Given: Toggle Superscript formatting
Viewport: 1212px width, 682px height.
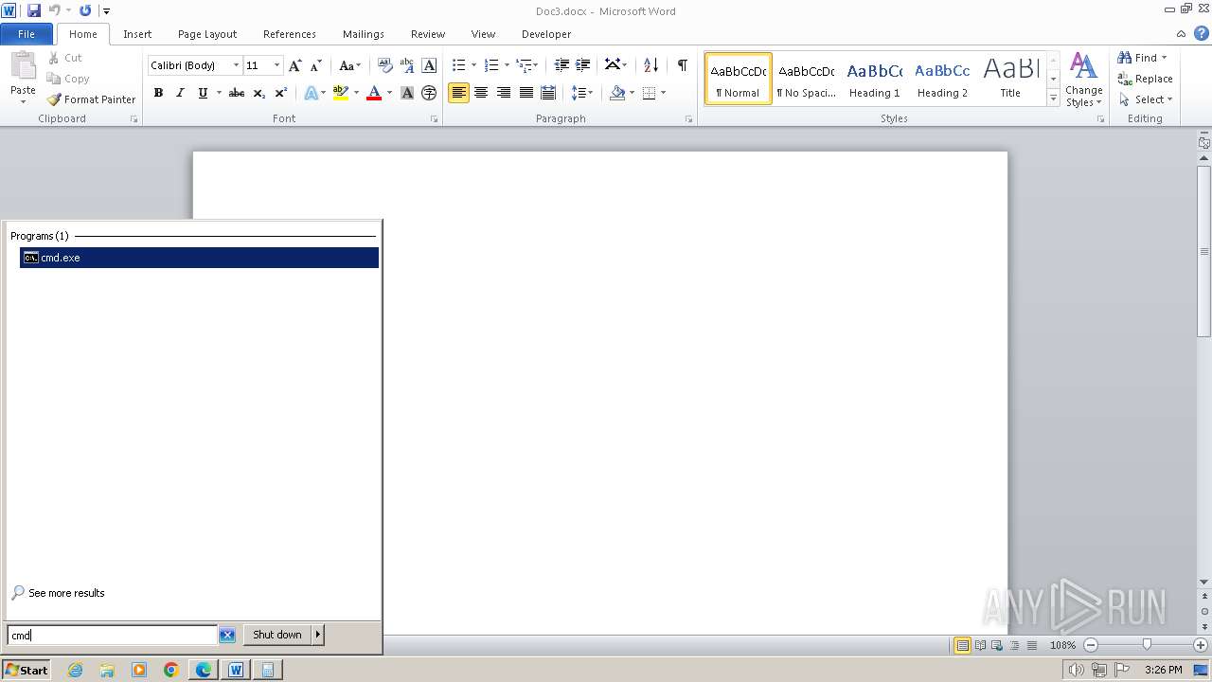Looking at the screenshot, I should [281, 93].
